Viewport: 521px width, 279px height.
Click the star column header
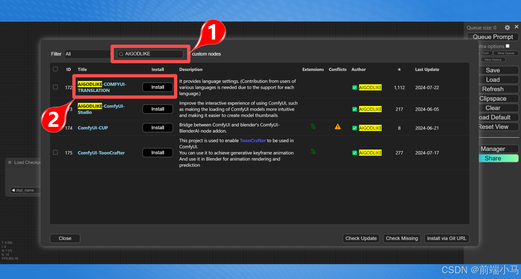(x=399, y=69)
